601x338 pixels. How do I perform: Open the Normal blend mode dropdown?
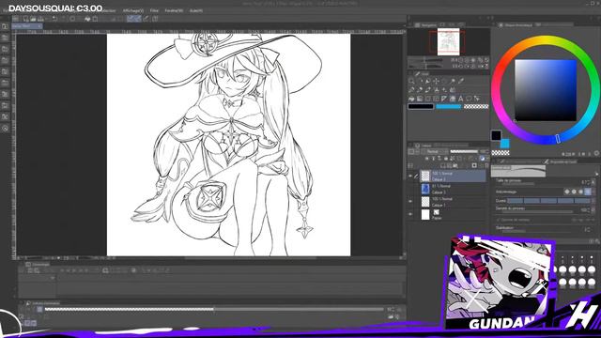[436, 152]
